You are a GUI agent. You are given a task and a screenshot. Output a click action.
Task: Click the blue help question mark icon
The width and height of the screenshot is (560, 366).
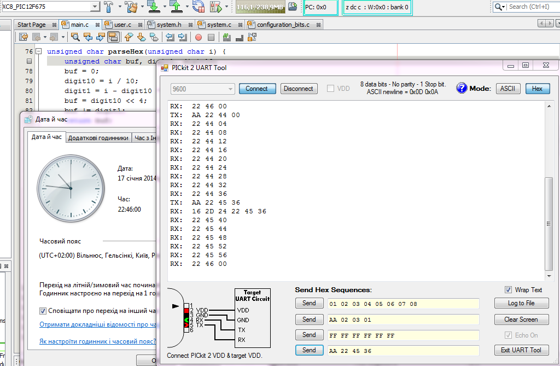click(x=462, y=89)
